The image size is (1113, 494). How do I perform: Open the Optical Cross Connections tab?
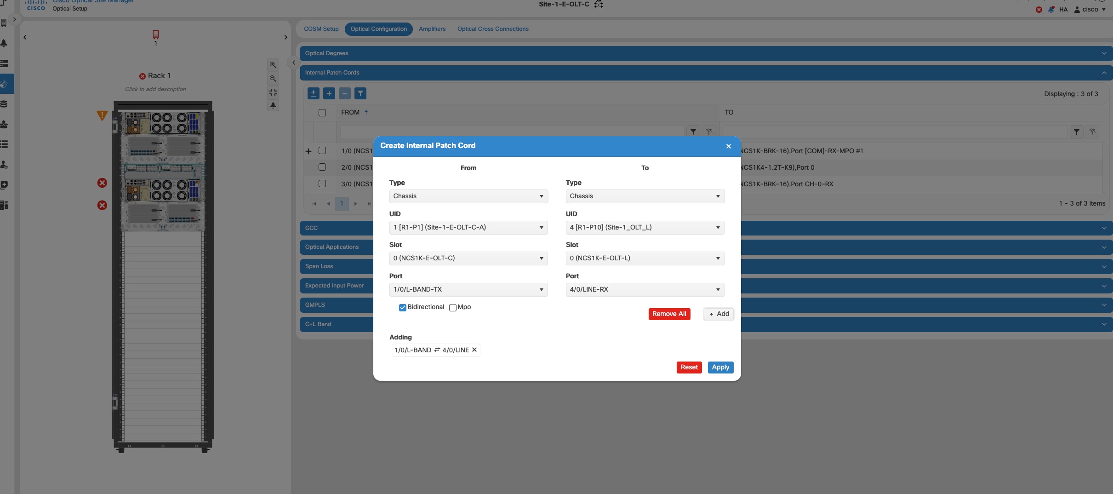(493, 29)
